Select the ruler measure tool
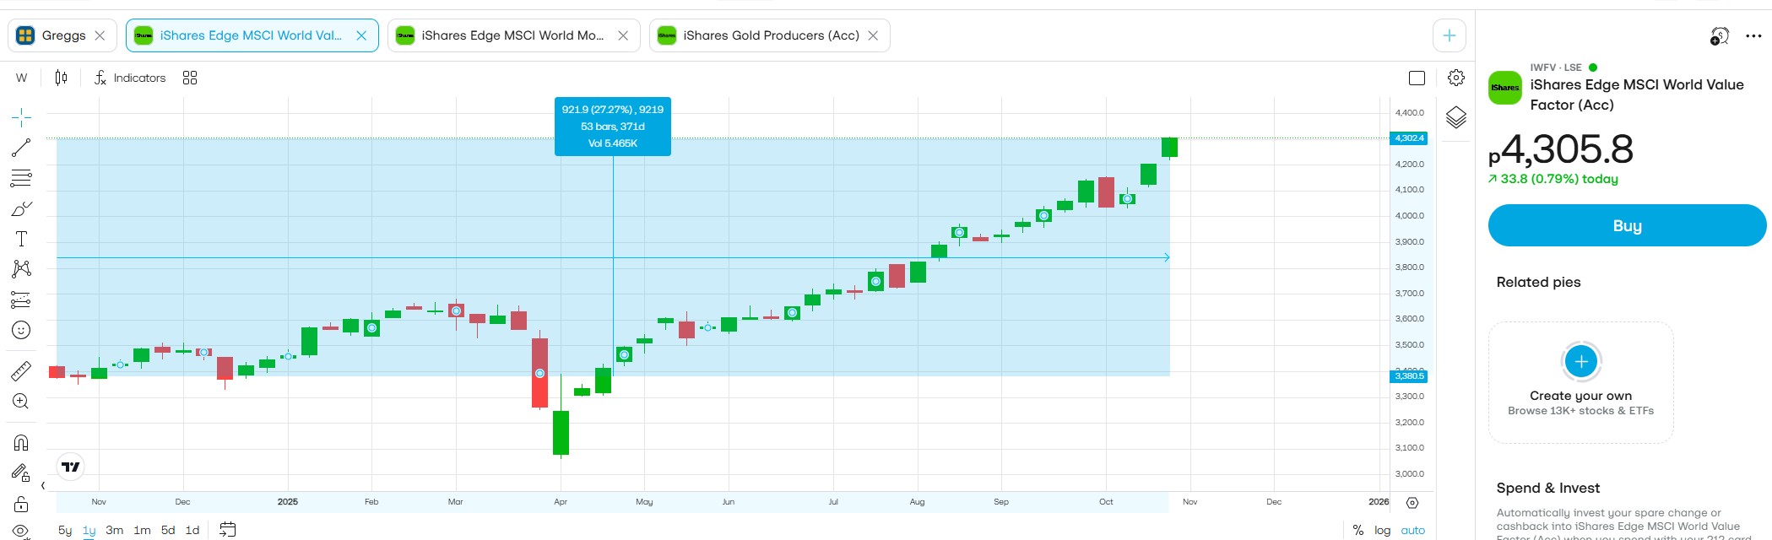 pyautogui.click(x=21, y=370)
